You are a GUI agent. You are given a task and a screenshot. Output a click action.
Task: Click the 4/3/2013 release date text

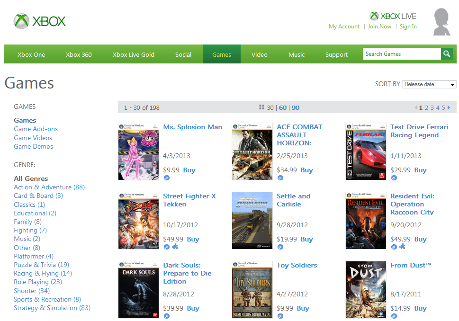[177, 156]
